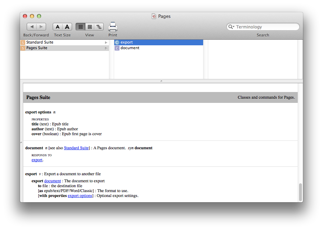
Task: Select Standard Suite in the browser
Action: (64, 42)
